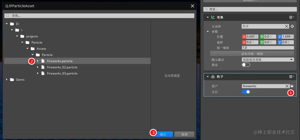Collapse the backslash root folder node

point(12,30)
